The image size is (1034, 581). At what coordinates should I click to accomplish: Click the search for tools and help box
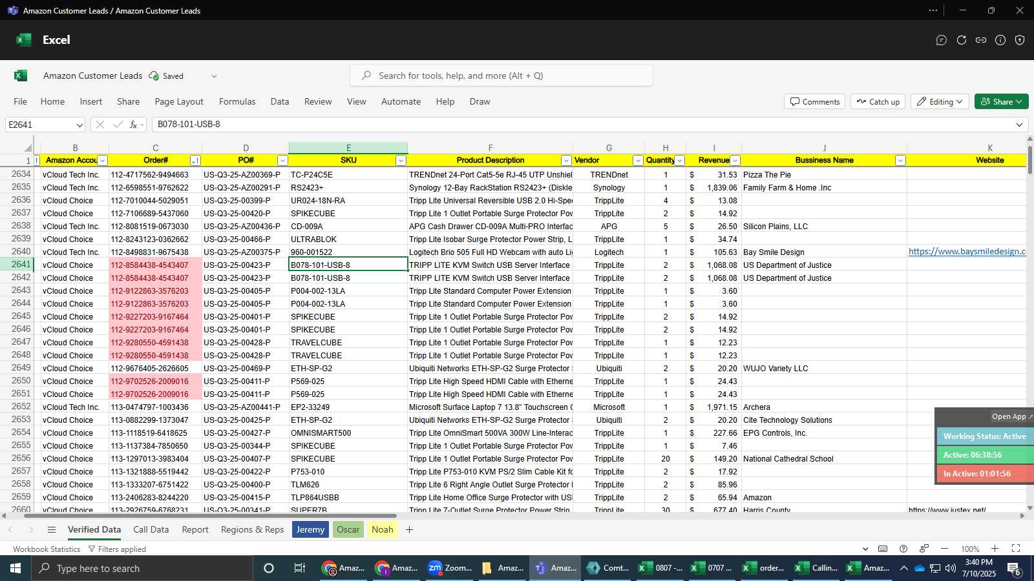pos(501,76)
